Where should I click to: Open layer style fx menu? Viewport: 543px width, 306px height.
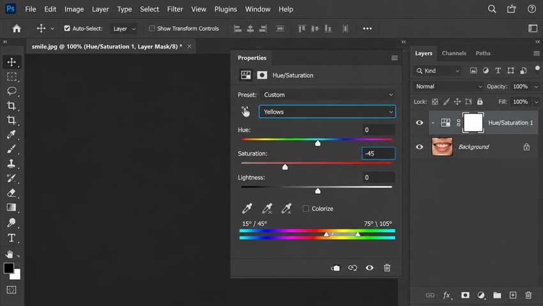447,295
